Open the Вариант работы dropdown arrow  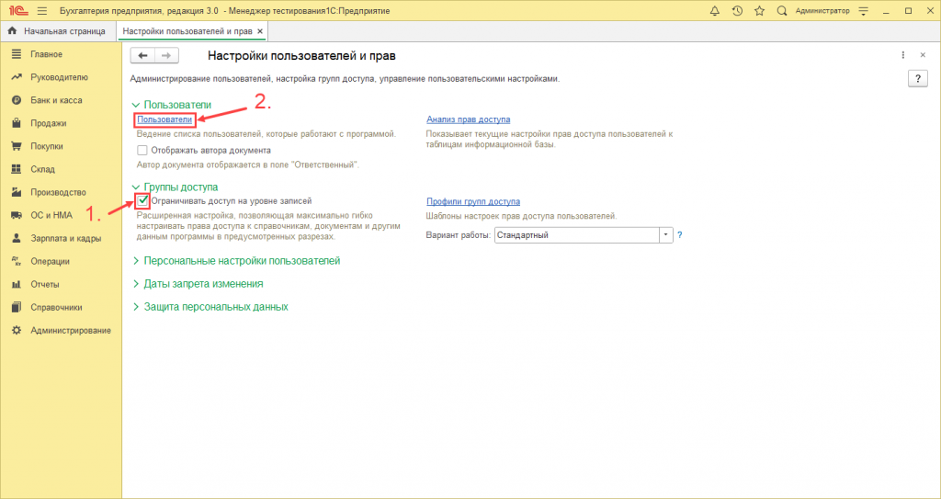point(665,235)
